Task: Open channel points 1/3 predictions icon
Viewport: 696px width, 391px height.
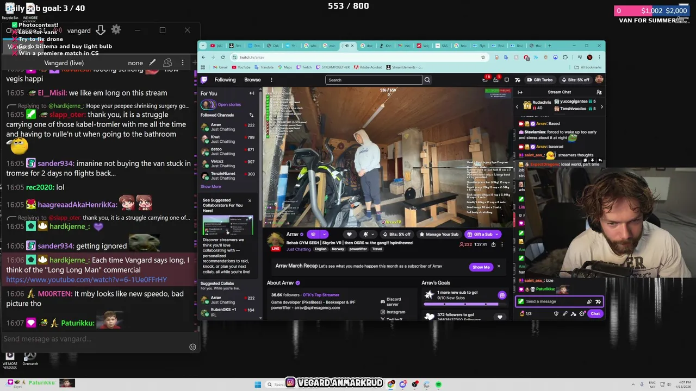Action: point(526,313)
